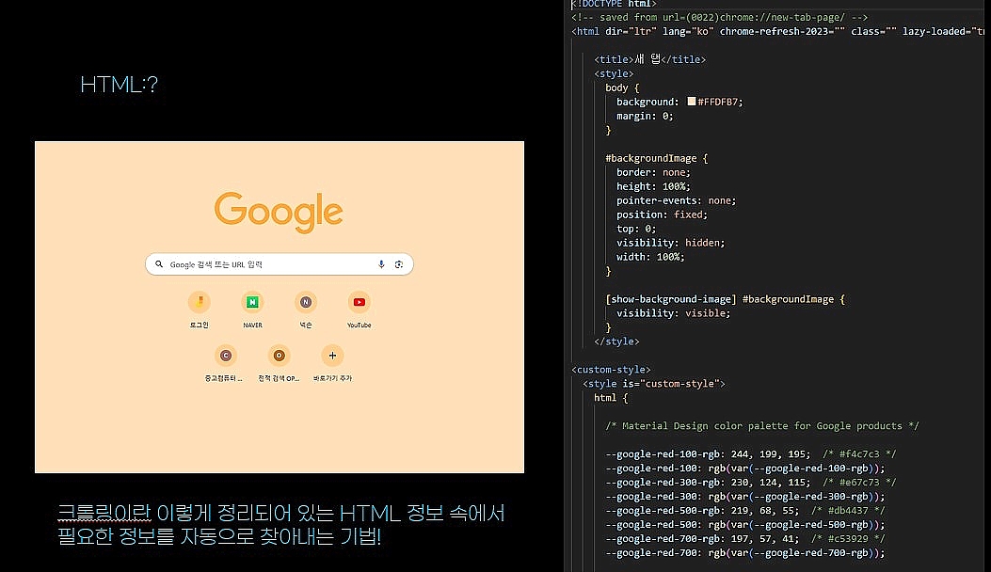Screen dimensions: 991x572
Task: Click the 크롤링이란 caption text
Action: click(104, 512)
